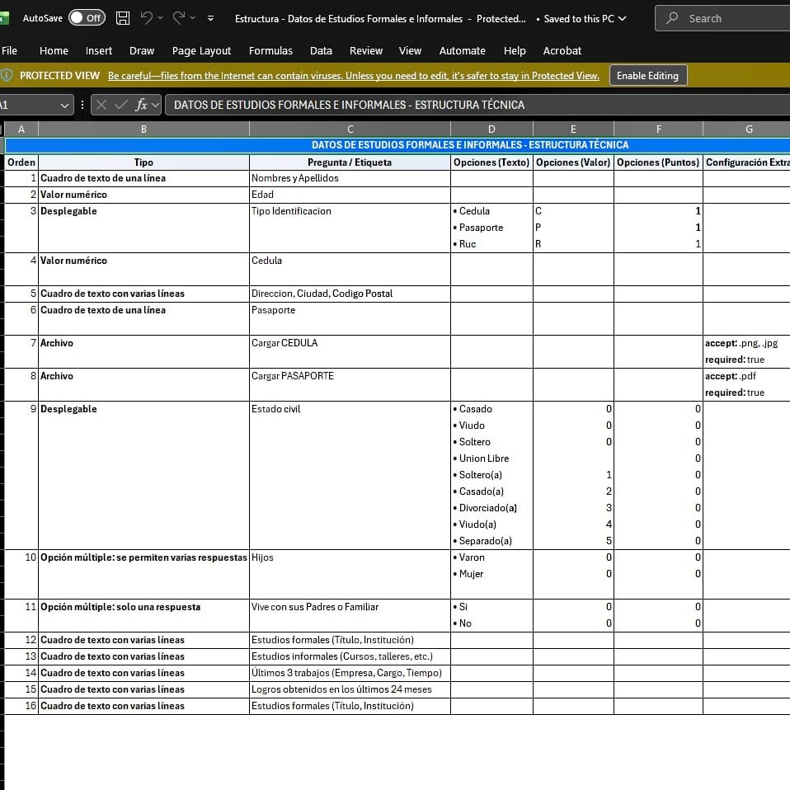Select column C header
The width and height of the screenshot is (790, 790).
[350, 129]
